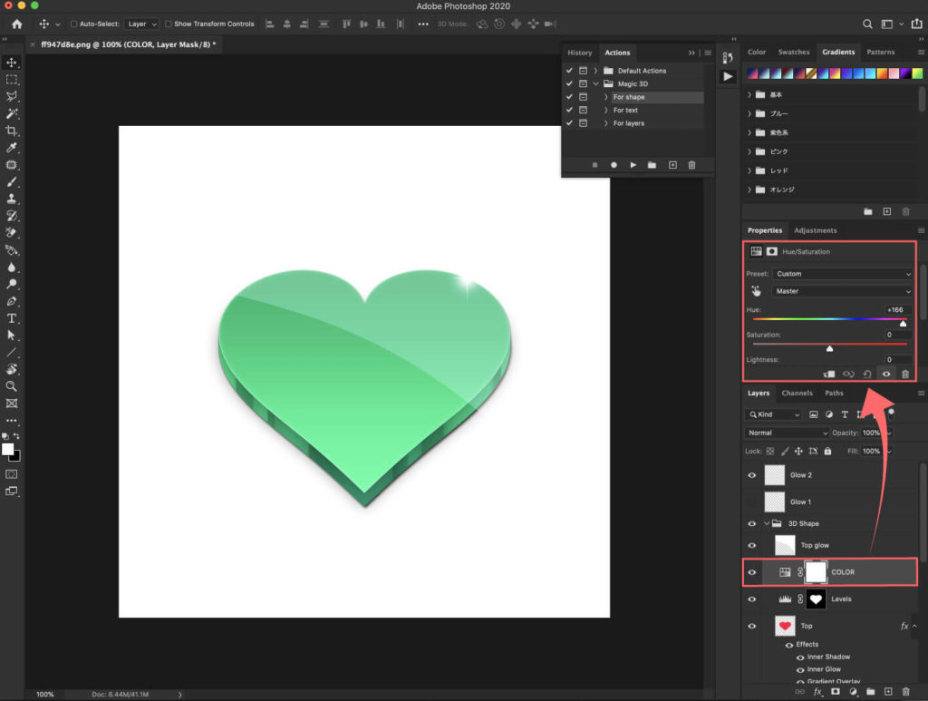
Task: Click the Hue slider handle
Action: [x=904, y=323]
